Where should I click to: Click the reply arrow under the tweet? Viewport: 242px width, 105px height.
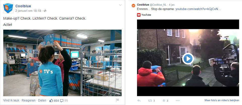(139, 100)
